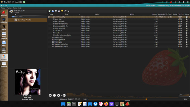190x107 pixels.
Task: Click the clear playlist icon
Action: (x=59, y=11)
